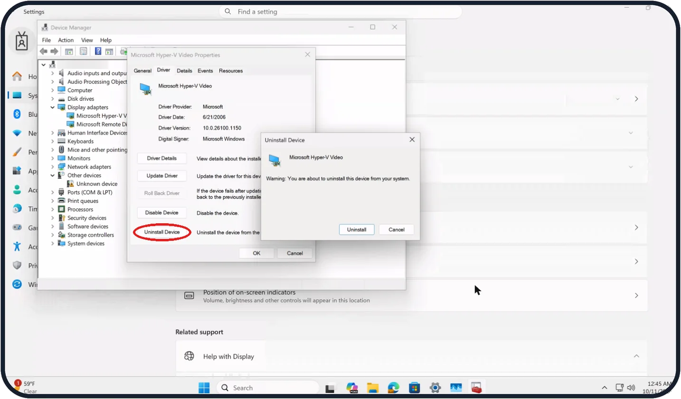This screenshot has width=681, height=399.
Task: Click the Settings gear icon on the taskbar
Action: pyautogui.click(x=435, y=388)
